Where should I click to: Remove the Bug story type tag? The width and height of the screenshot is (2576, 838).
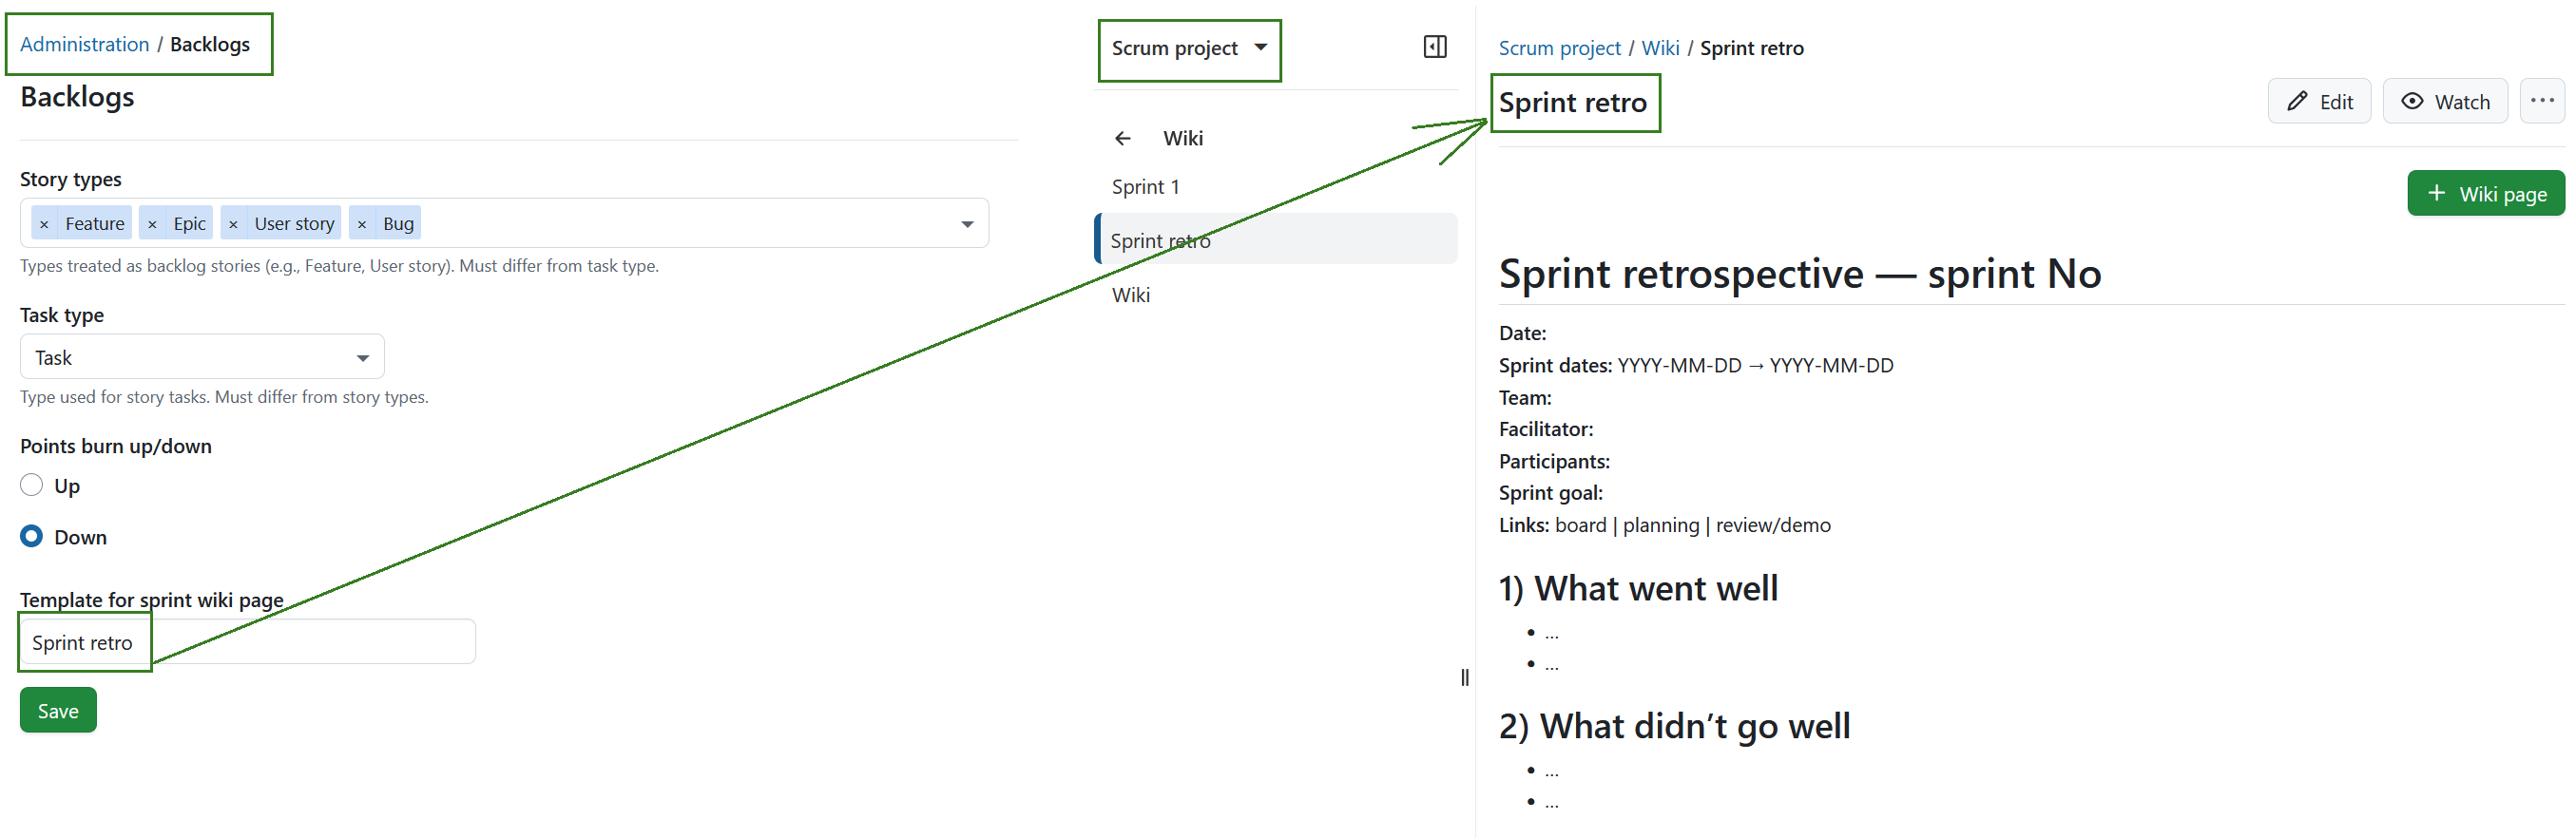[x=362, y=224]
